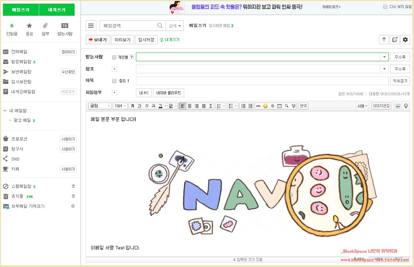Click 임시저장 save draft button
Image resolution: width=414 pixels, height=267 pixels.
click(x=146, y=40)
